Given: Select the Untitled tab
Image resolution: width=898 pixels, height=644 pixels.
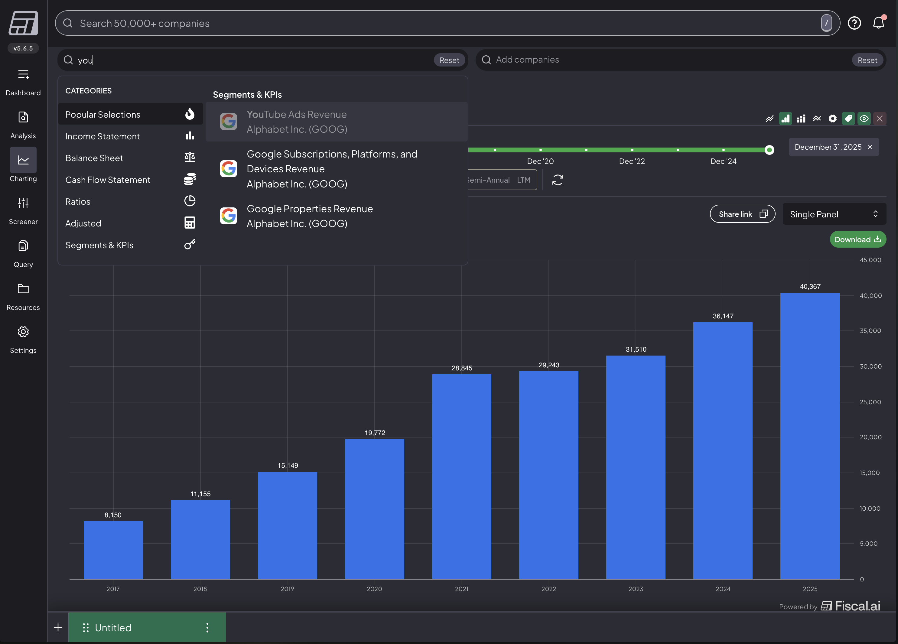Looking at the screenshot, I should tap(147, 627).
